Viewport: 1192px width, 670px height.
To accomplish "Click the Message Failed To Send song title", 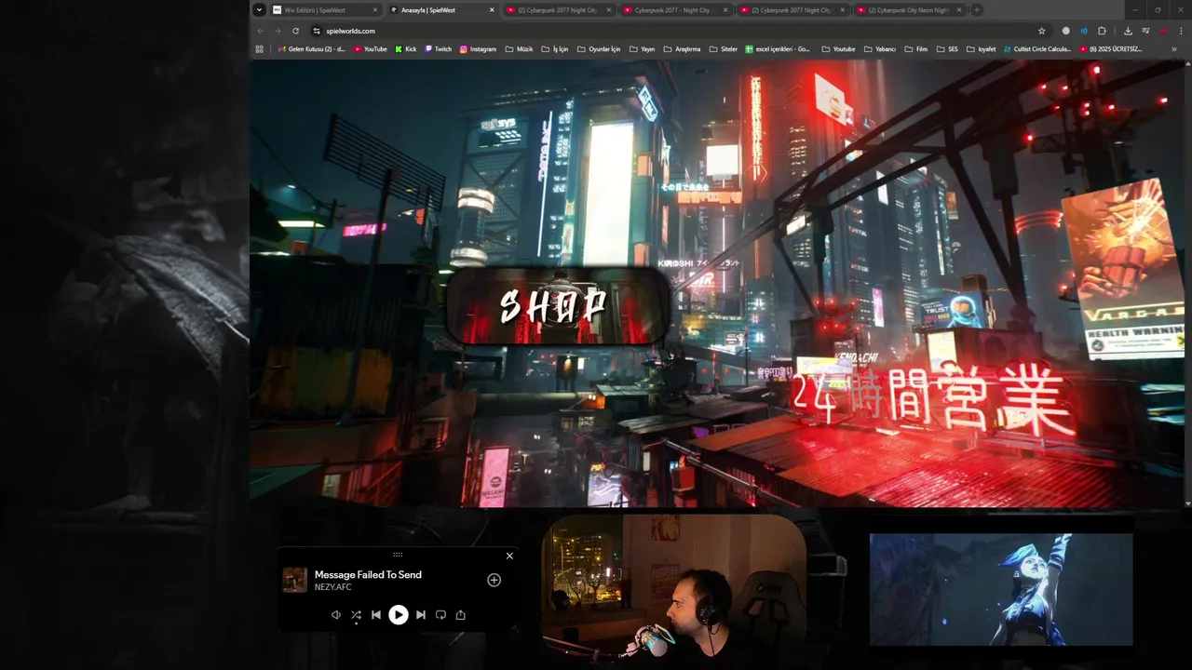I will pos(368,574).
